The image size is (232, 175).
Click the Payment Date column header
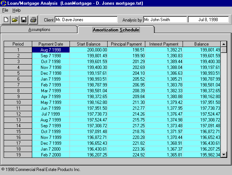[51, 44]
